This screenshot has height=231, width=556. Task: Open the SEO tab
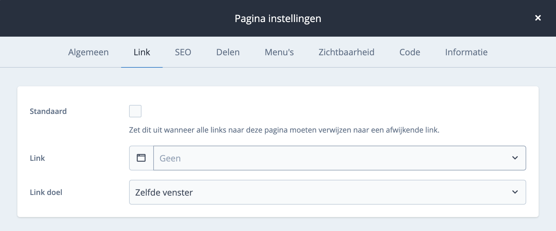click(183, 52)
